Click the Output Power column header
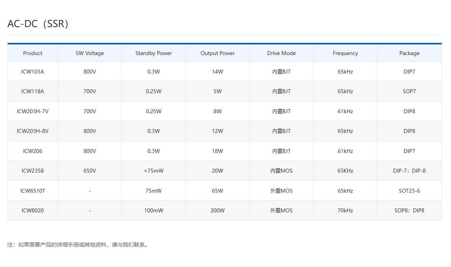 pyautogui.click(x=217, y=53)
